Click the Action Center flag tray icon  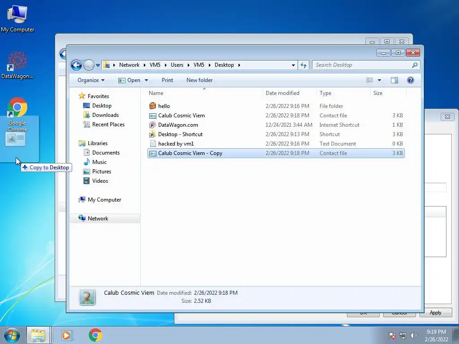tap(392, 335)
